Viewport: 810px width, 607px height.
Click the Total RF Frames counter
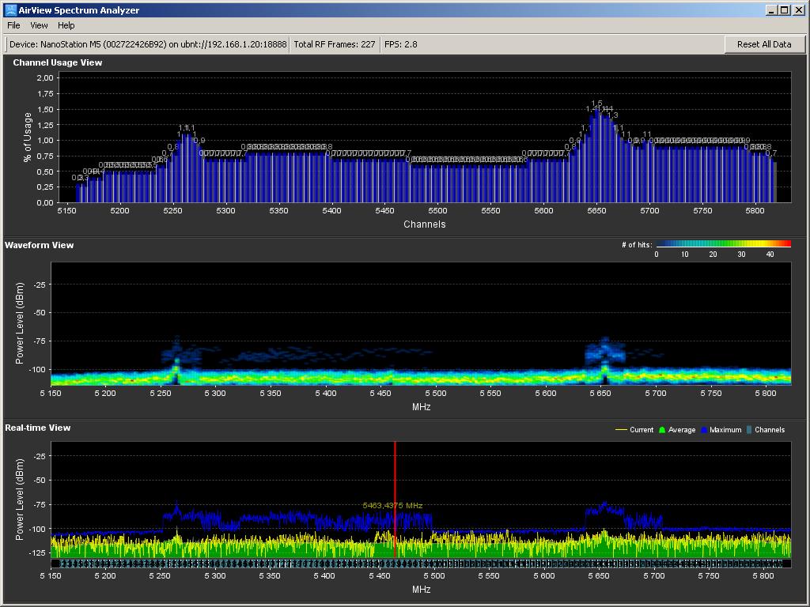click(x=334, y=44)
